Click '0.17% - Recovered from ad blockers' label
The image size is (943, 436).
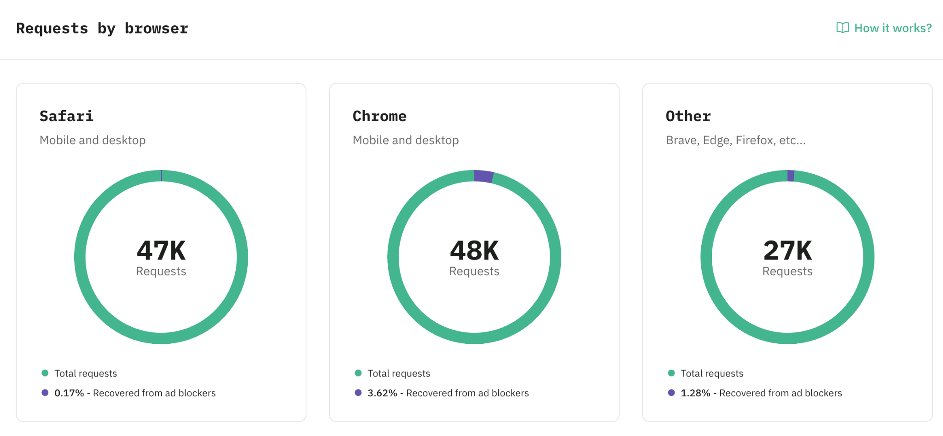(x=135, y=393)
